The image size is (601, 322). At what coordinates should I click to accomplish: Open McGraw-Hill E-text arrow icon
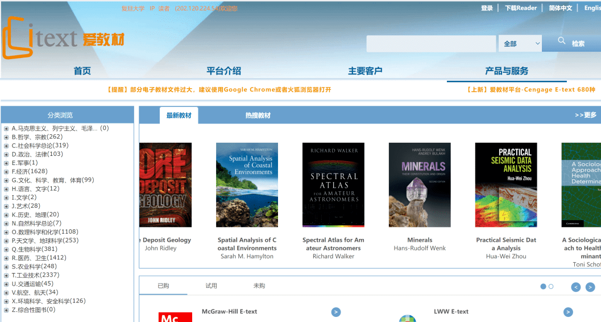(x=336, y=312)
